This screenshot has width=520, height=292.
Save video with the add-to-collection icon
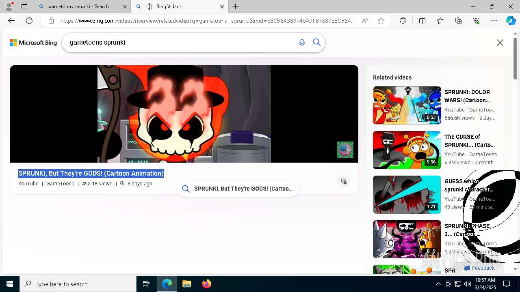[x=344, y=181]
